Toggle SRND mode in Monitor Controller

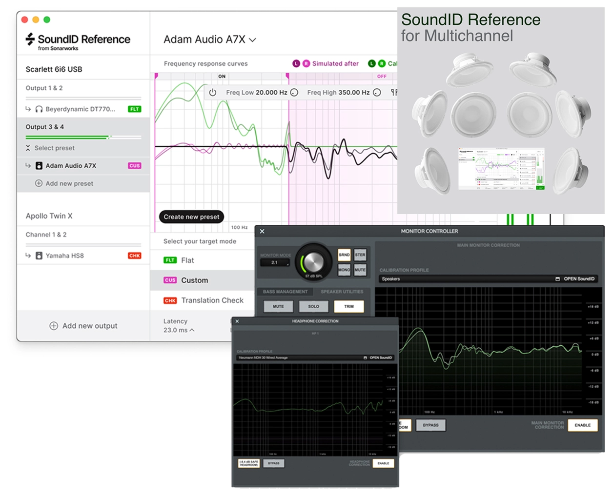coord(344,255)
